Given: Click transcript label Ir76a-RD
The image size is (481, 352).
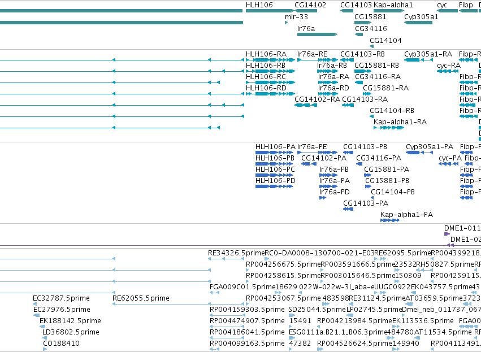Looking at the screenshot, I should tap(333, 88).
